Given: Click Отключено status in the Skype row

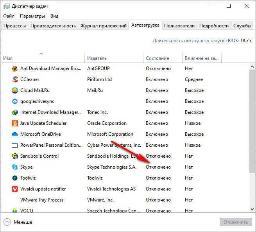Looking at the screenshot, I should pos(158,167).
